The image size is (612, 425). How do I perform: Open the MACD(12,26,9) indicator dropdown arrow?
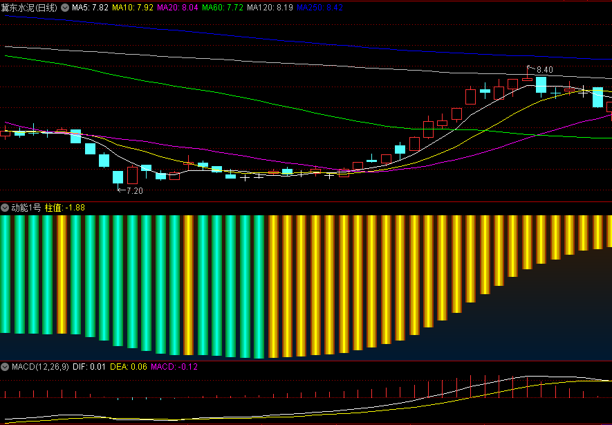5,367
